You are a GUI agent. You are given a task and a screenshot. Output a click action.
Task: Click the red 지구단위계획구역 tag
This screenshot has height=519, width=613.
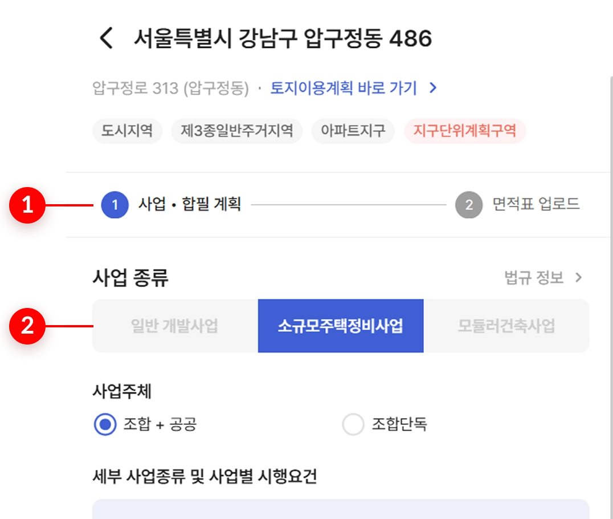465,131
